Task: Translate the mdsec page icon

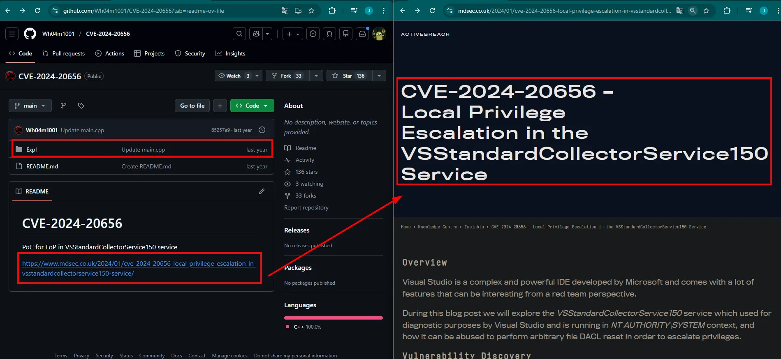Action: [x=680, y=11]
